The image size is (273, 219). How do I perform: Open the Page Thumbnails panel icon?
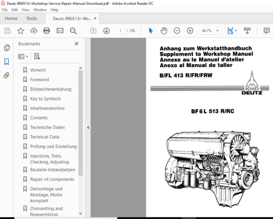point(7,48)
